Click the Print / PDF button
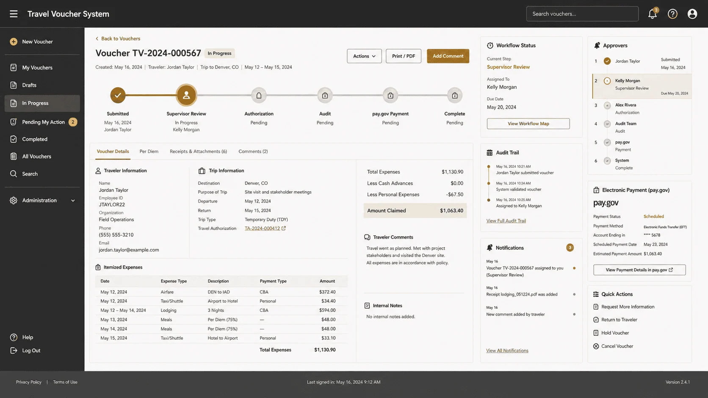 click(x=404, y=56)
